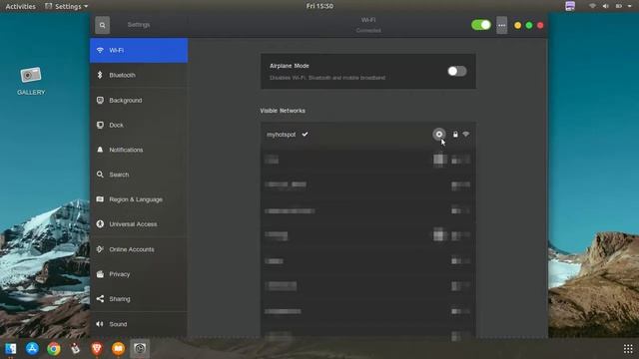Click the search icon in Settings header
639x359 pixels.
(x=102, y=25)
